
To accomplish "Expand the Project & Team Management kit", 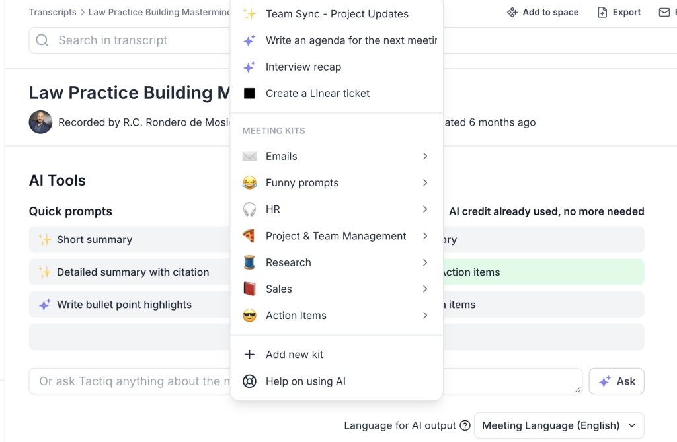I will click(x=425, y=236).
